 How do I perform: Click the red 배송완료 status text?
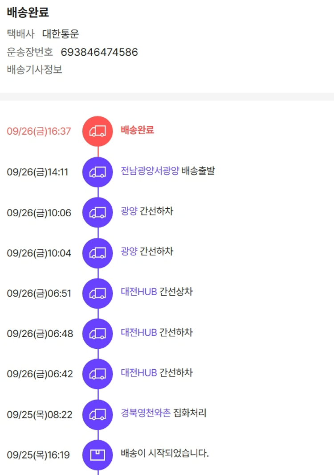click(137, 130)
